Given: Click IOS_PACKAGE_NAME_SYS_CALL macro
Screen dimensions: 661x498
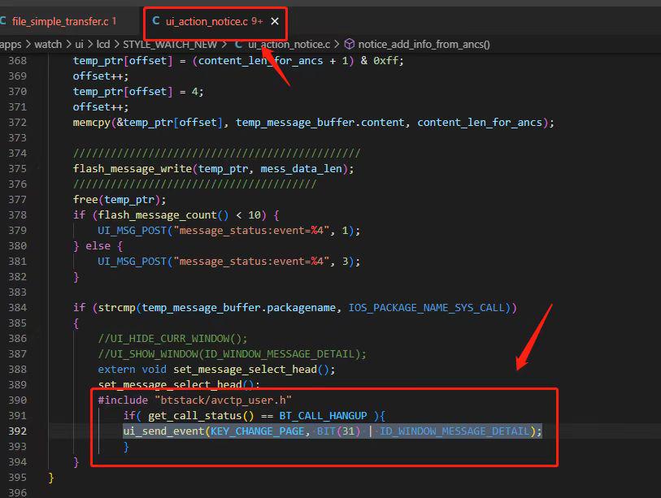Looking at the screenshot, I should pyautogui.click(x=426, y=308).
